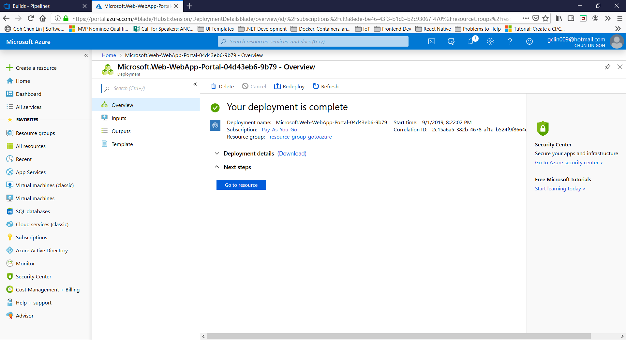Open Start learning today link
This screenshot has width=626, height=340.
coord(560,188)
